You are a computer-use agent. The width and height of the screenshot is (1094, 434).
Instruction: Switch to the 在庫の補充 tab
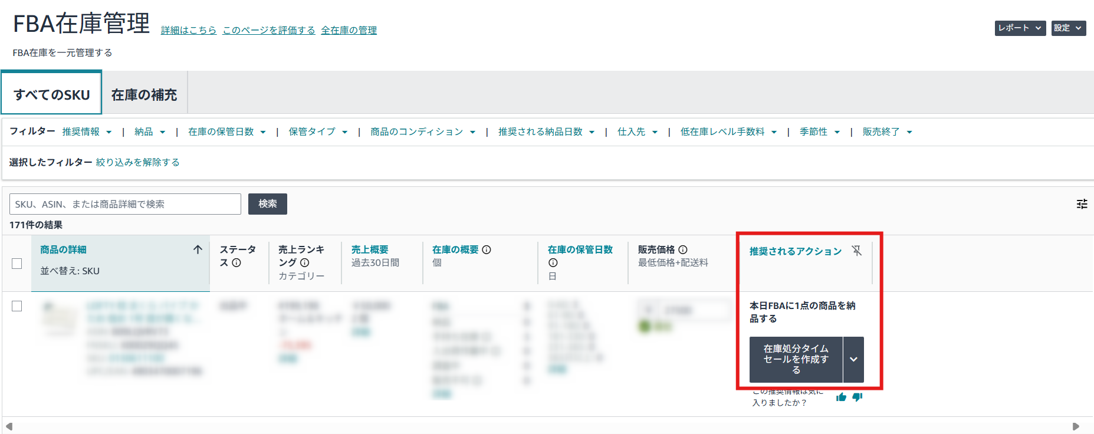144,94
